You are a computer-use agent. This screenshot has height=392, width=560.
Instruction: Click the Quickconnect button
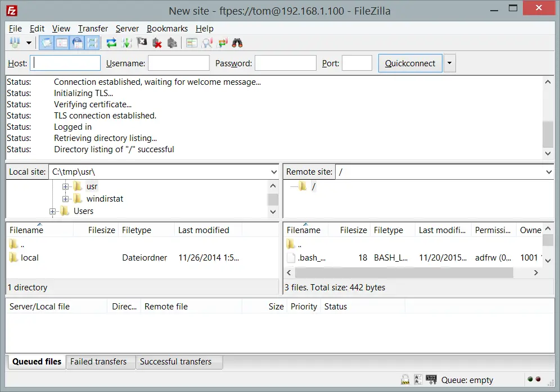click(x=410, y=63)
